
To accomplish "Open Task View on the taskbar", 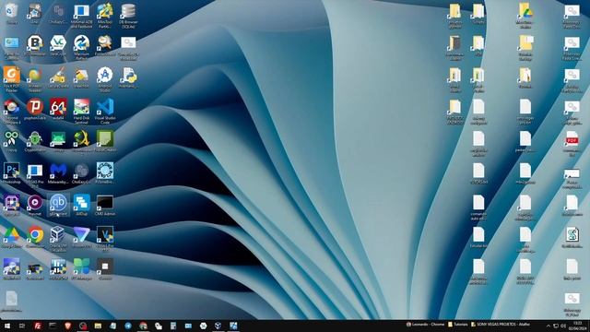I will pos(22,326).
